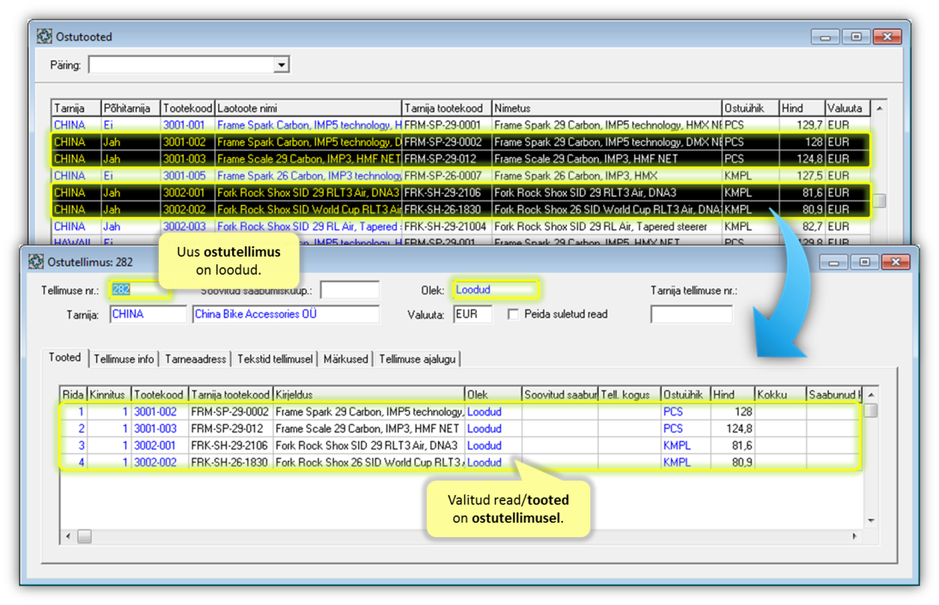Open the Päring dropdown in Ostutooted
The height and width of the screenshot is (605, 939).
pos(281,64)
